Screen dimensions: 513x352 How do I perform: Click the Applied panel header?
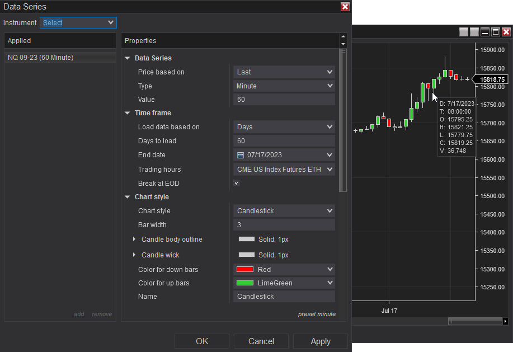coord(60,40)
